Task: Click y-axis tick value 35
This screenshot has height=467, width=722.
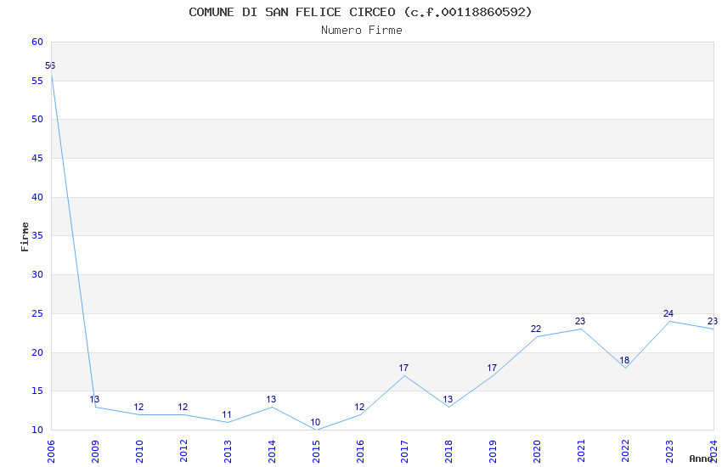Action: tap(37, 235)
